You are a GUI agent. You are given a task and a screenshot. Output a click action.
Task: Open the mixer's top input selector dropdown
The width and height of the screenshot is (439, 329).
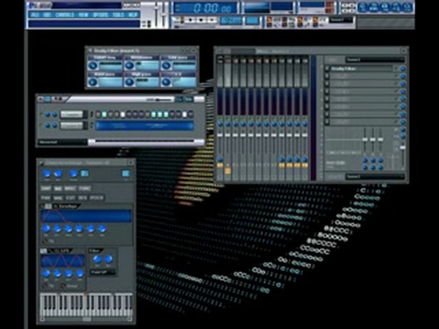pyautogui.click(x=375, y=59)
